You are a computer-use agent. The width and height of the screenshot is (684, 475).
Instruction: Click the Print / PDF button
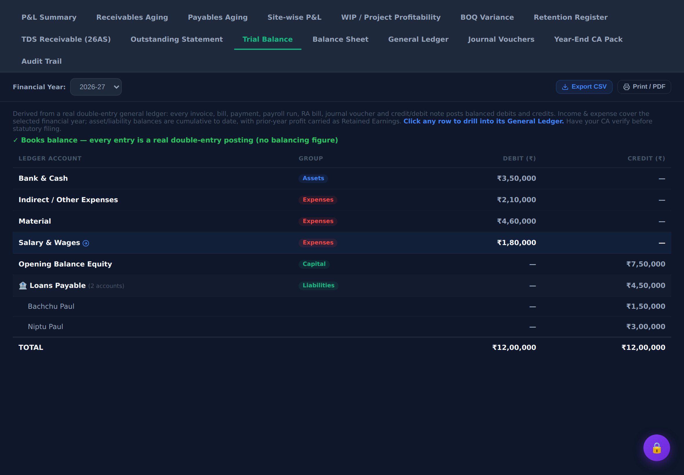click(644, 87)
